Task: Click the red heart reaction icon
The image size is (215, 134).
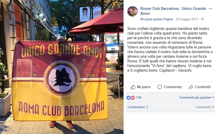Action: pos(133,97)
